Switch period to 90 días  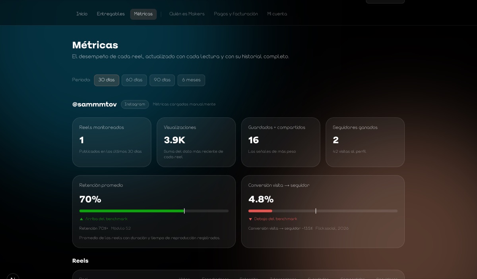coord(162,80)
